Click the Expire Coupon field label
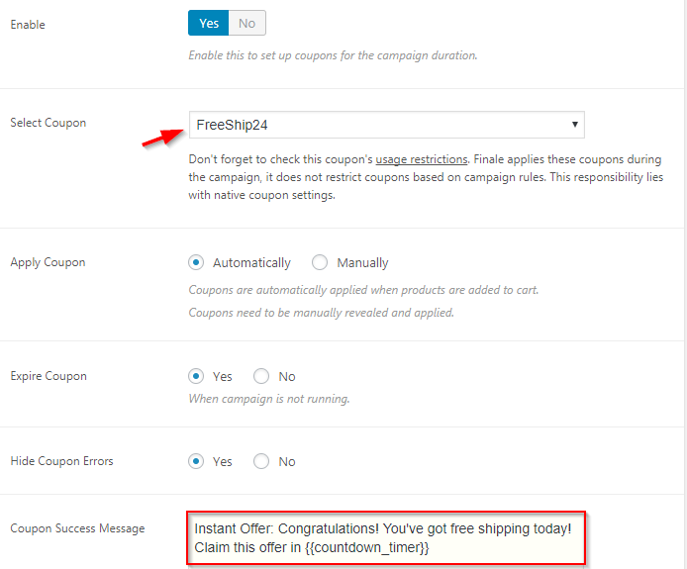Image resolution: width=687 pixels, height=569 pixels. tap(49, 376)
